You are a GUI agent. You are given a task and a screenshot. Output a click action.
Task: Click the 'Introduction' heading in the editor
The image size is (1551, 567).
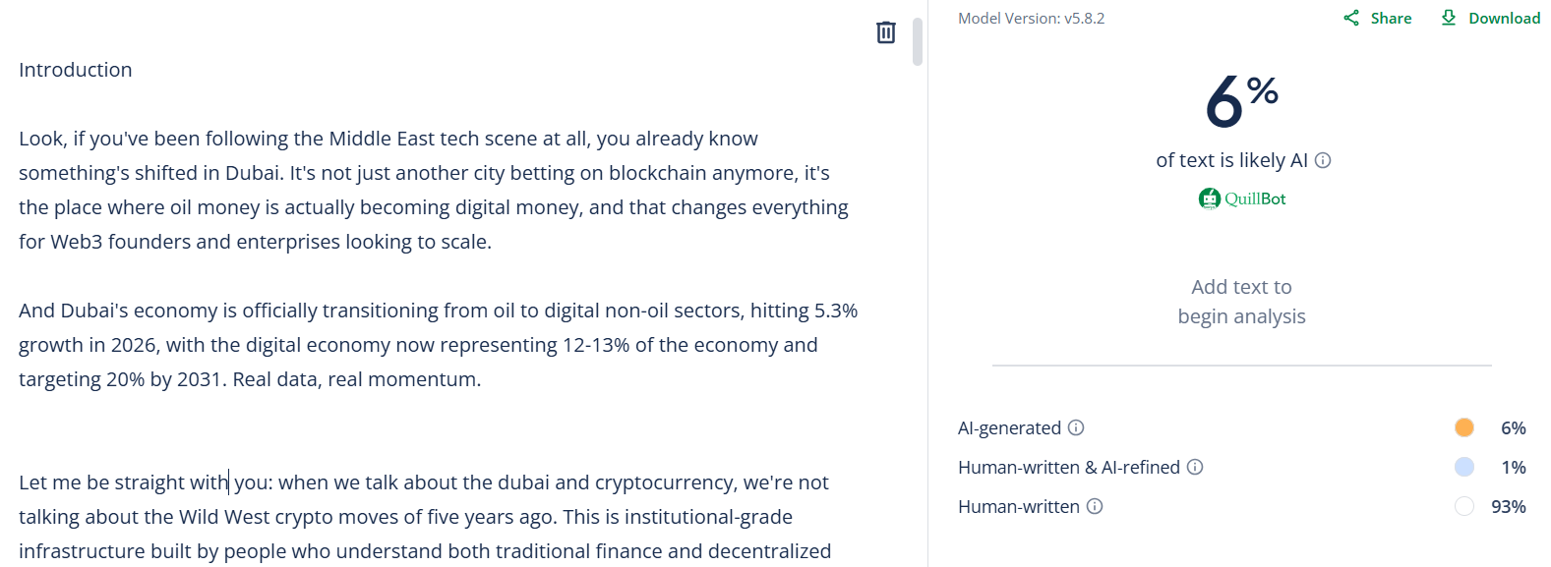point(76,70)
